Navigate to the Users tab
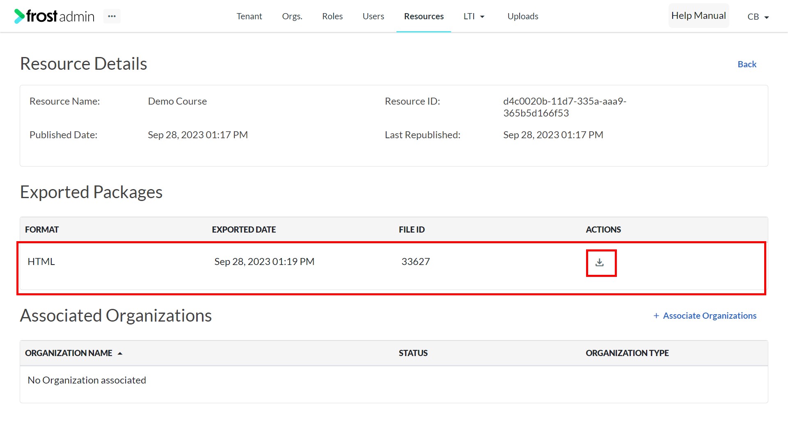This screenshot has width=788, height=443. tap(373, 16)
